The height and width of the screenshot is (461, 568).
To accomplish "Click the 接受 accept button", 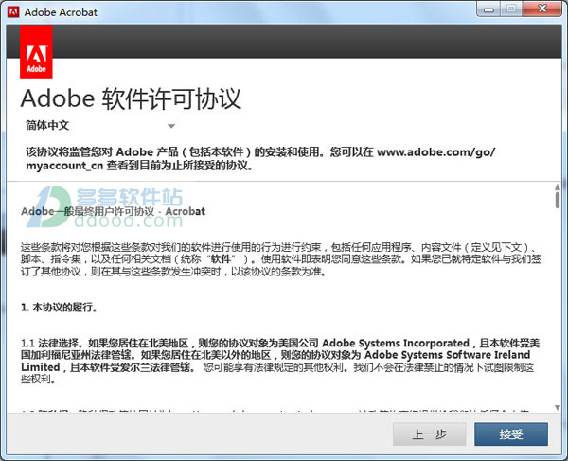I will tap(511, 434).
